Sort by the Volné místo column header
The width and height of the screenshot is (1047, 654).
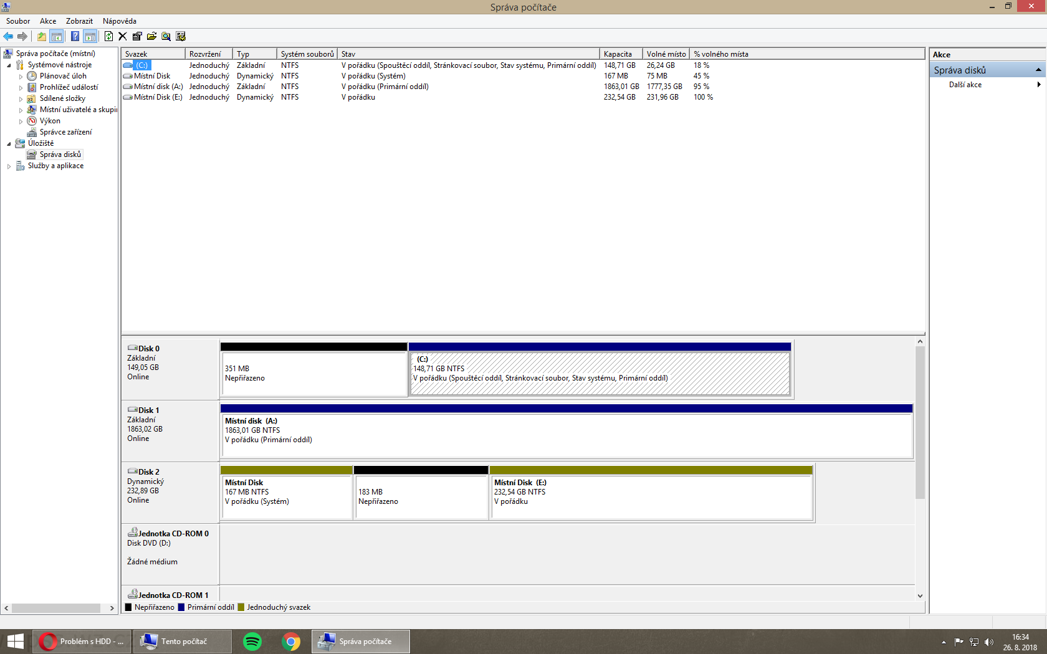(666, 54)
